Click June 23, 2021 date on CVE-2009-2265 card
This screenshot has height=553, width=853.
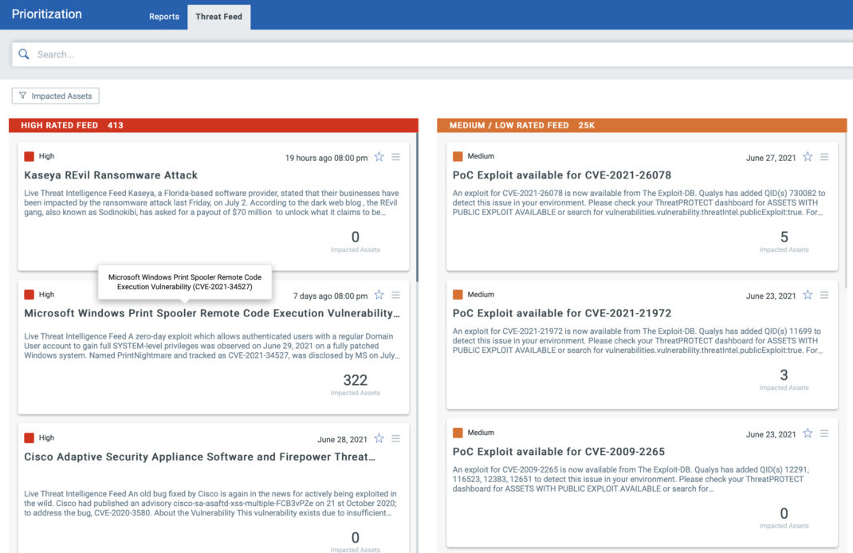coord(771,434)
